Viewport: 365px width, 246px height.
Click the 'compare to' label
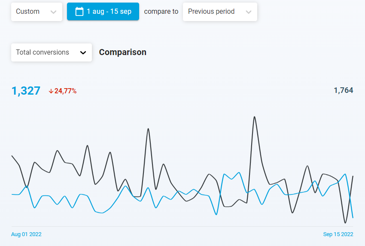(x=161, y=12)
